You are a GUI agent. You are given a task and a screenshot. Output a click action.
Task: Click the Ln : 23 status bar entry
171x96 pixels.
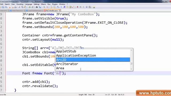(107, 95)
